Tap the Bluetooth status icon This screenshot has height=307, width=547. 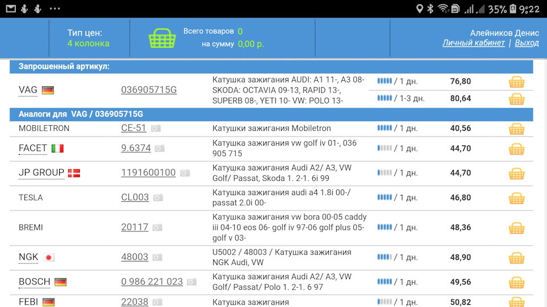tap(430, 9)
